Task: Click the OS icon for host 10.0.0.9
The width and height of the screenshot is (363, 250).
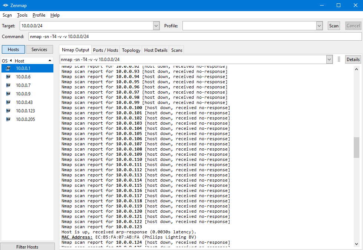Action: 8,94
